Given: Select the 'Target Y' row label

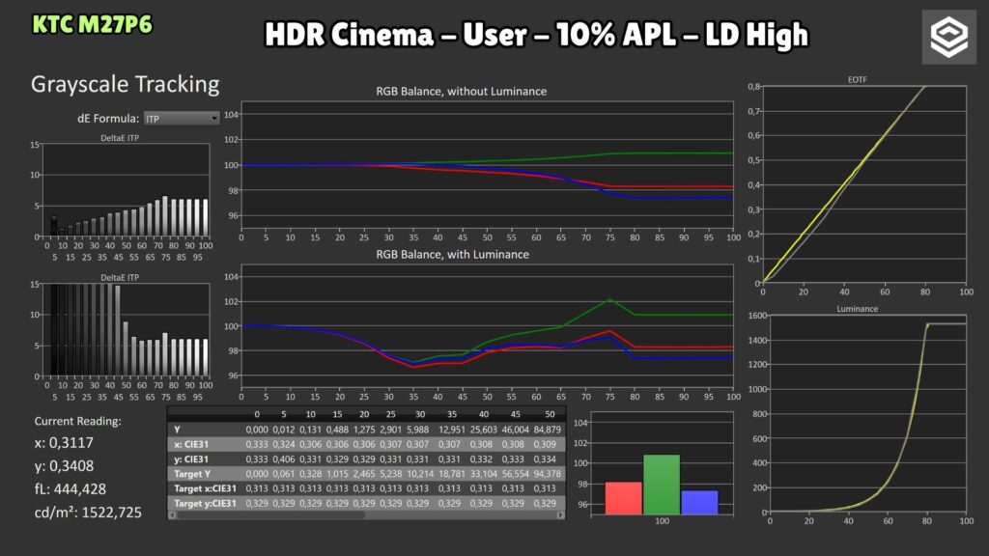Looking at the screenshot, I should coord(192,474).
